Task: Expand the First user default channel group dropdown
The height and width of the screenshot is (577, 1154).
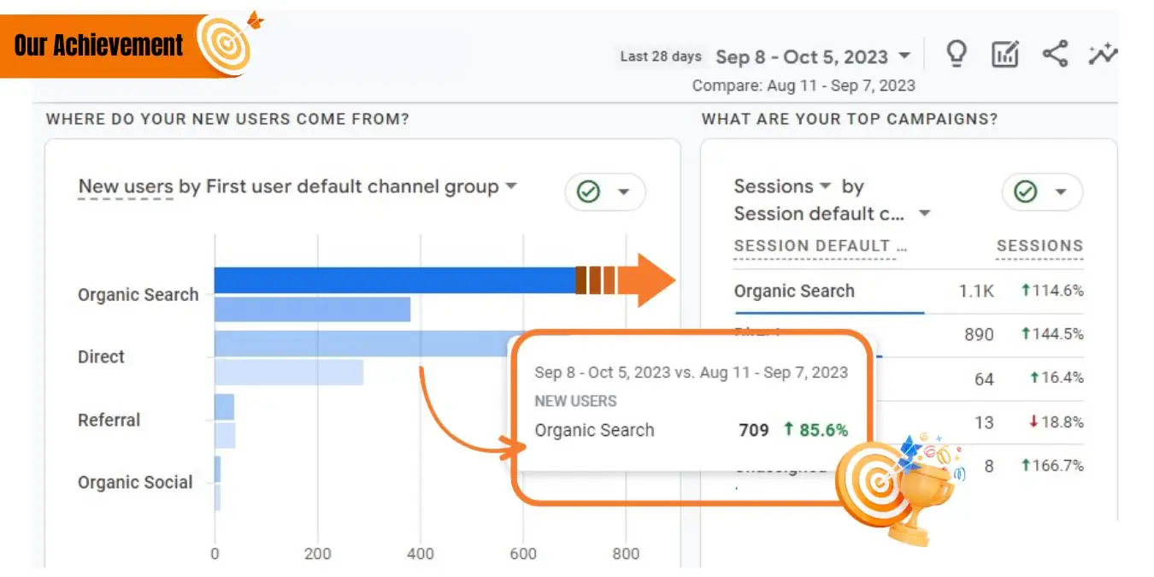Action: point(511,186)
